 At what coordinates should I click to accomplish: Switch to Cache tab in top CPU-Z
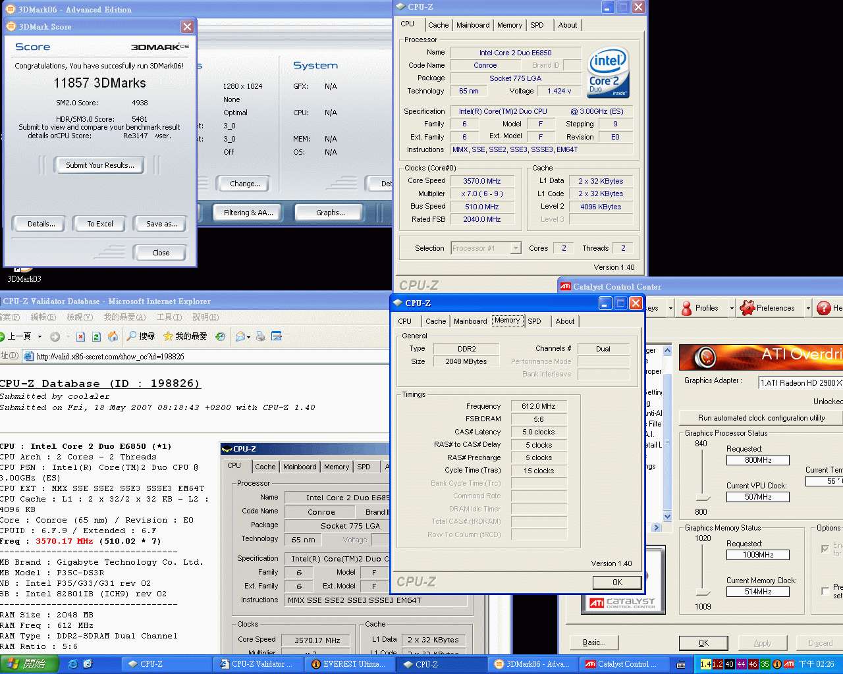(x=438, y=25)
